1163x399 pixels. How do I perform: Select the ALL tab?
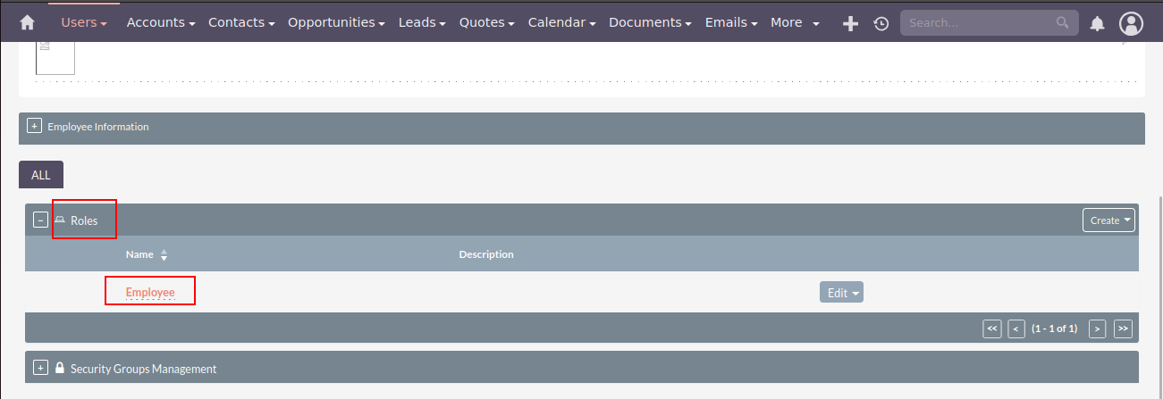click(x=41, y=175)
